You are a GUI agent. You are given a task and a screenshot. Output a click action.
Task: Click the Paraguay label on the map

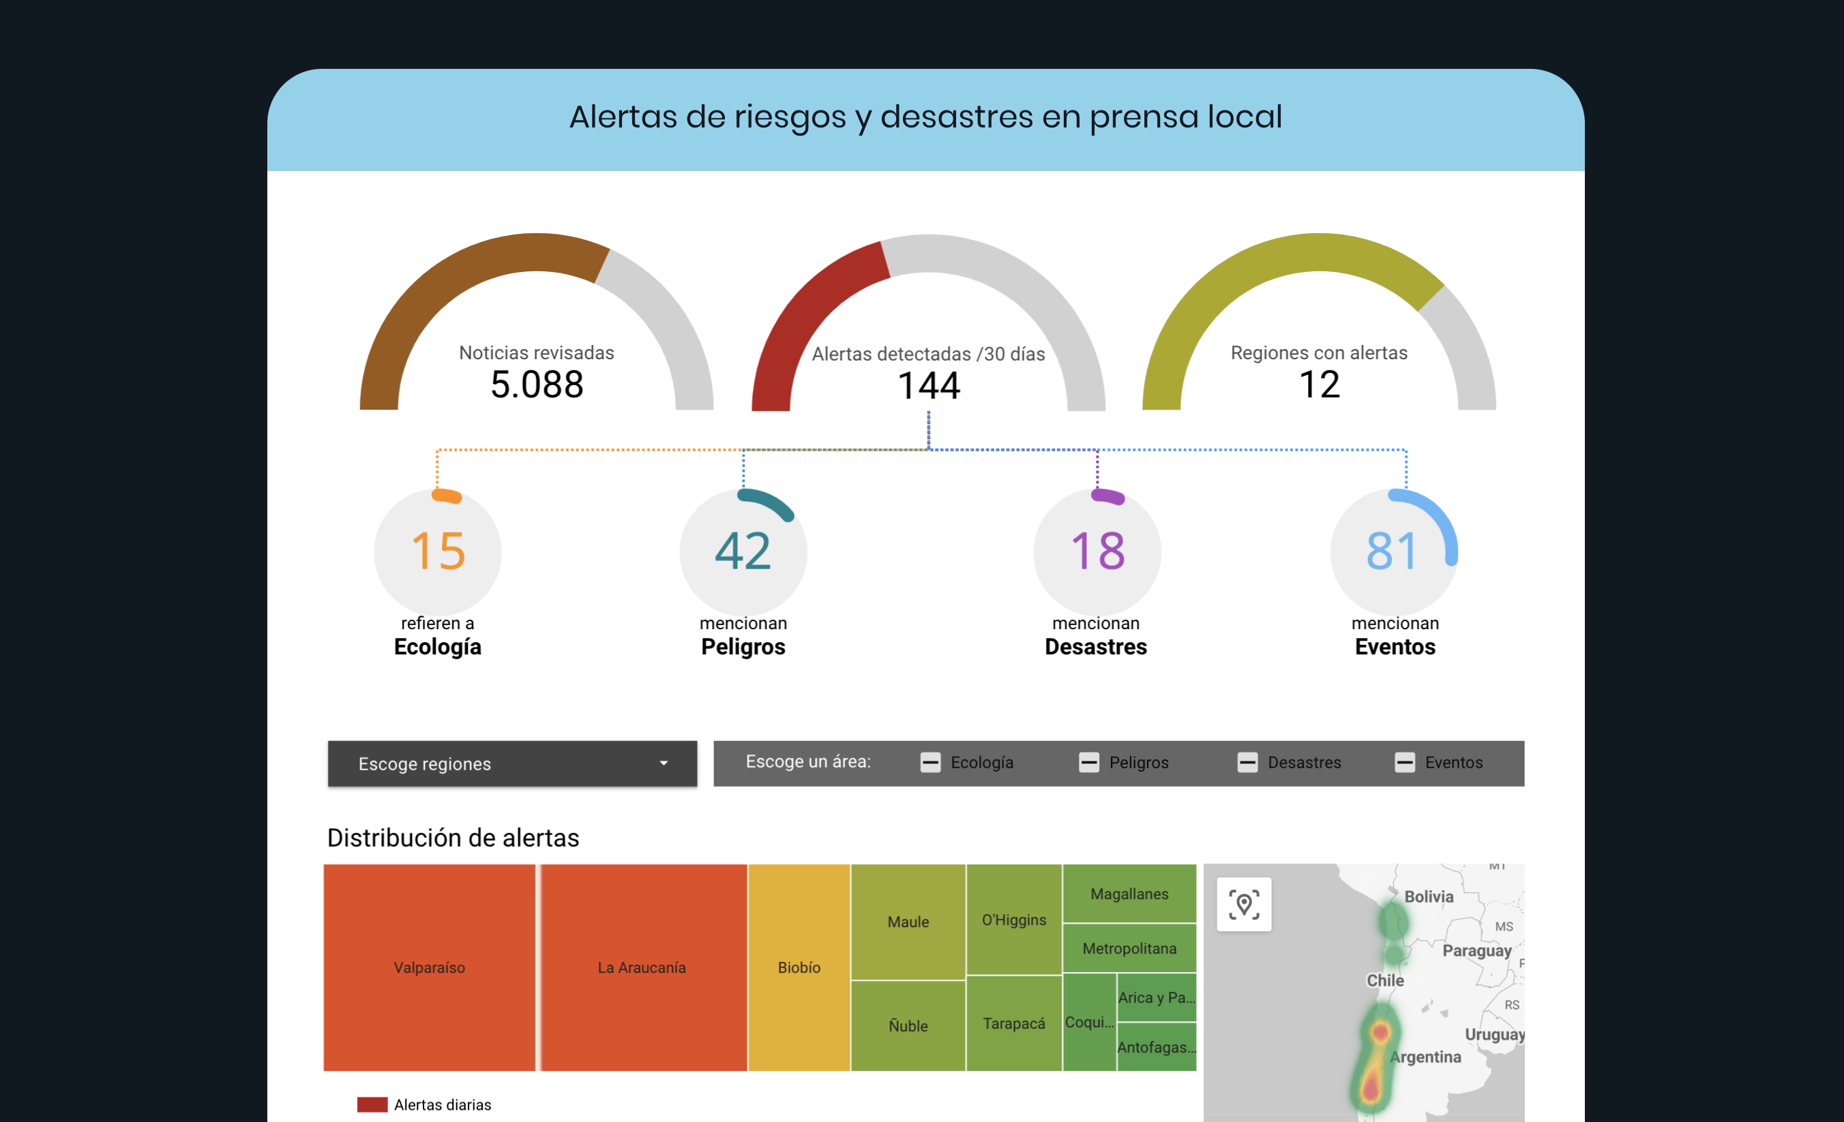pyautogui.click(x=1476, y=951)
